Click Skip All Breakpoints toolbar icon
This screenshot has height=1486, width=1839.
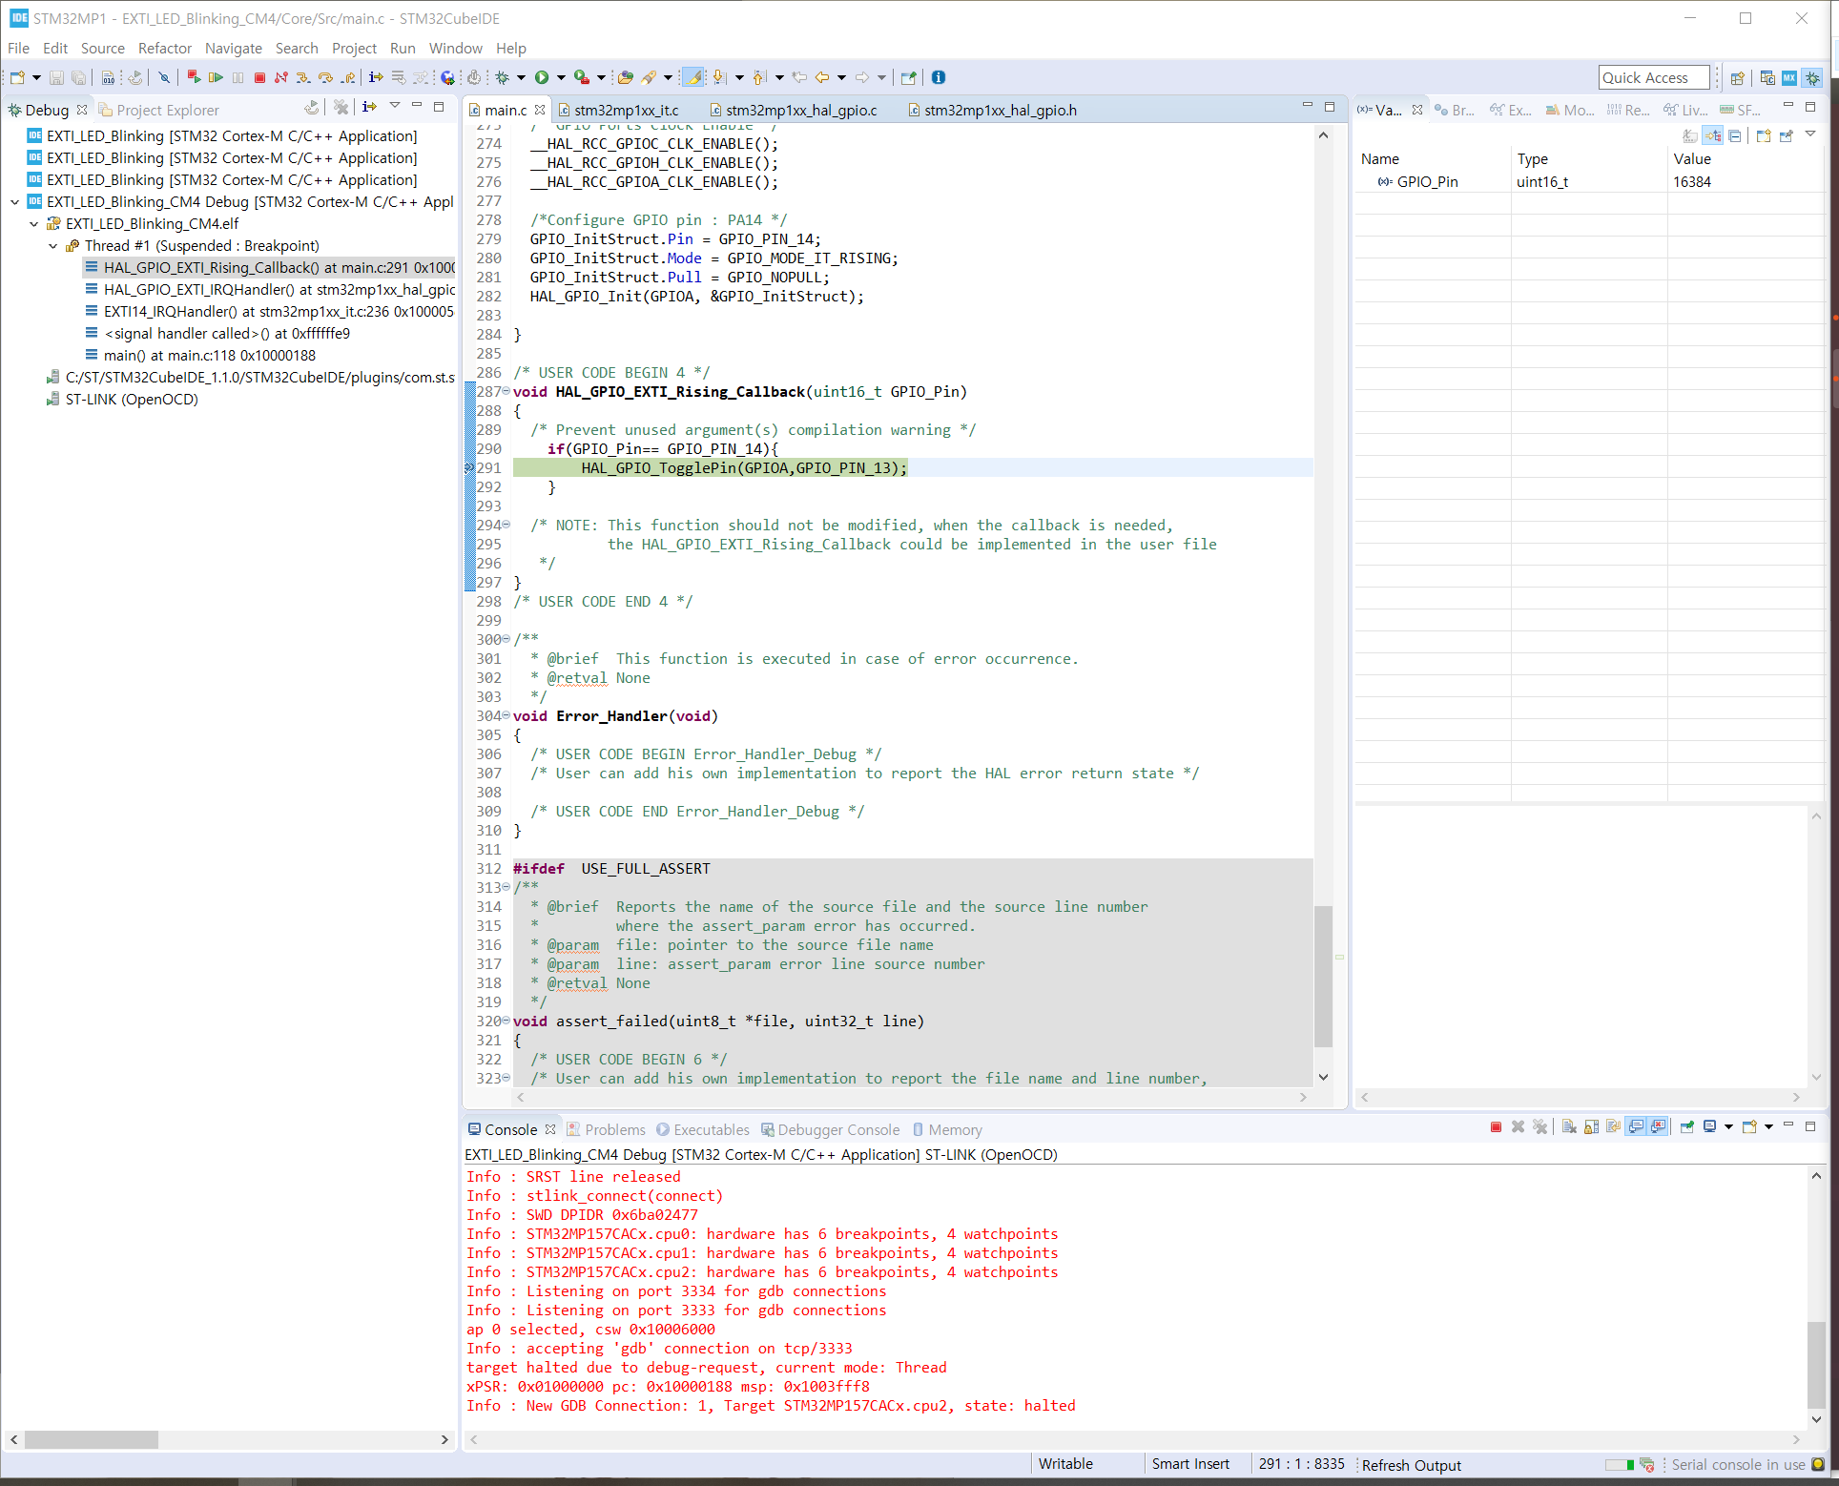pos(164,77)
